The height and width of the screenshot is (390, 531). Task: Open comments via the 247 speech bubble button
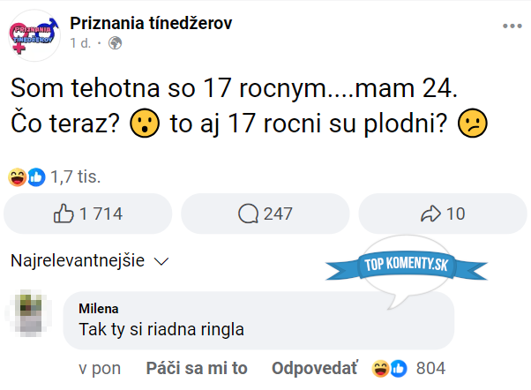click(x=265, y=214)
